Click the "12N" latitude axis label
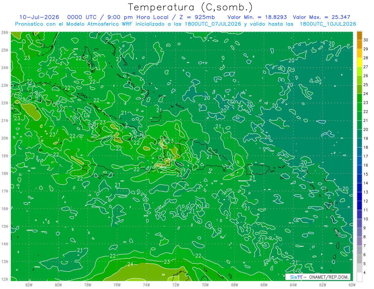 (x=5, y=279)
